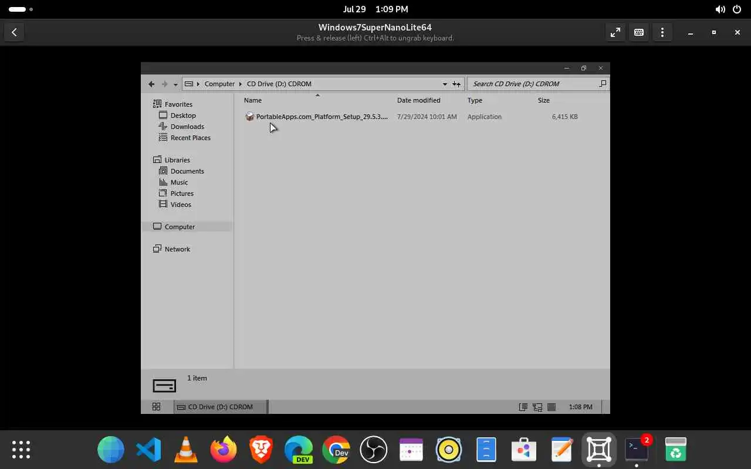Click the 7/29/2024 10:01 AM date cell

tap(427, 117)
